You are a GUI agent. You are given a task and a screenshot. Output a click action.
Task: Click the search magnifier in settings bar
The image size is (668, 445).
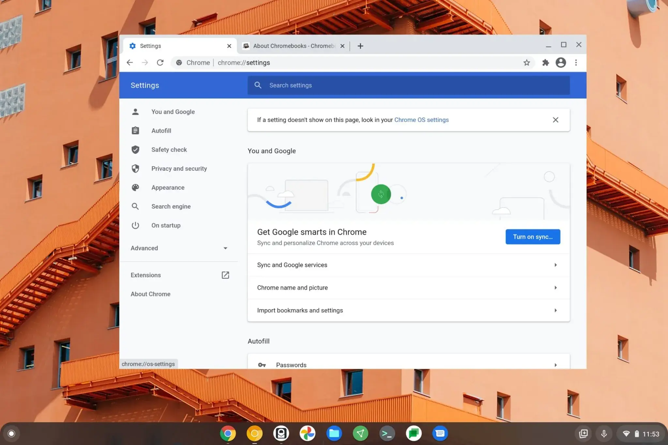pyautogui.click(x=258, y=85)
